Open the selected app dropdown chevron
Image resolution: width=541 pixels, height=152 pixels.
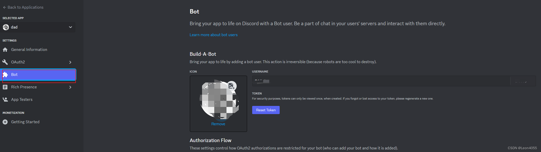pos(70,27)
